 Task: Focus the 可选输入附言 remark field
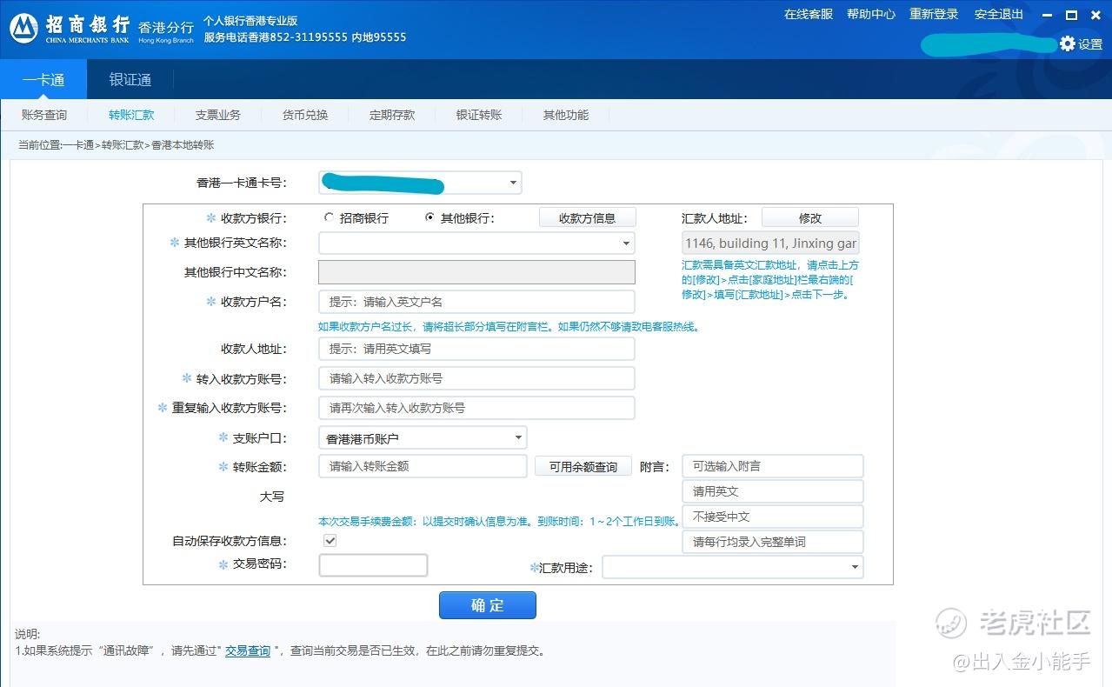(773, 466)
